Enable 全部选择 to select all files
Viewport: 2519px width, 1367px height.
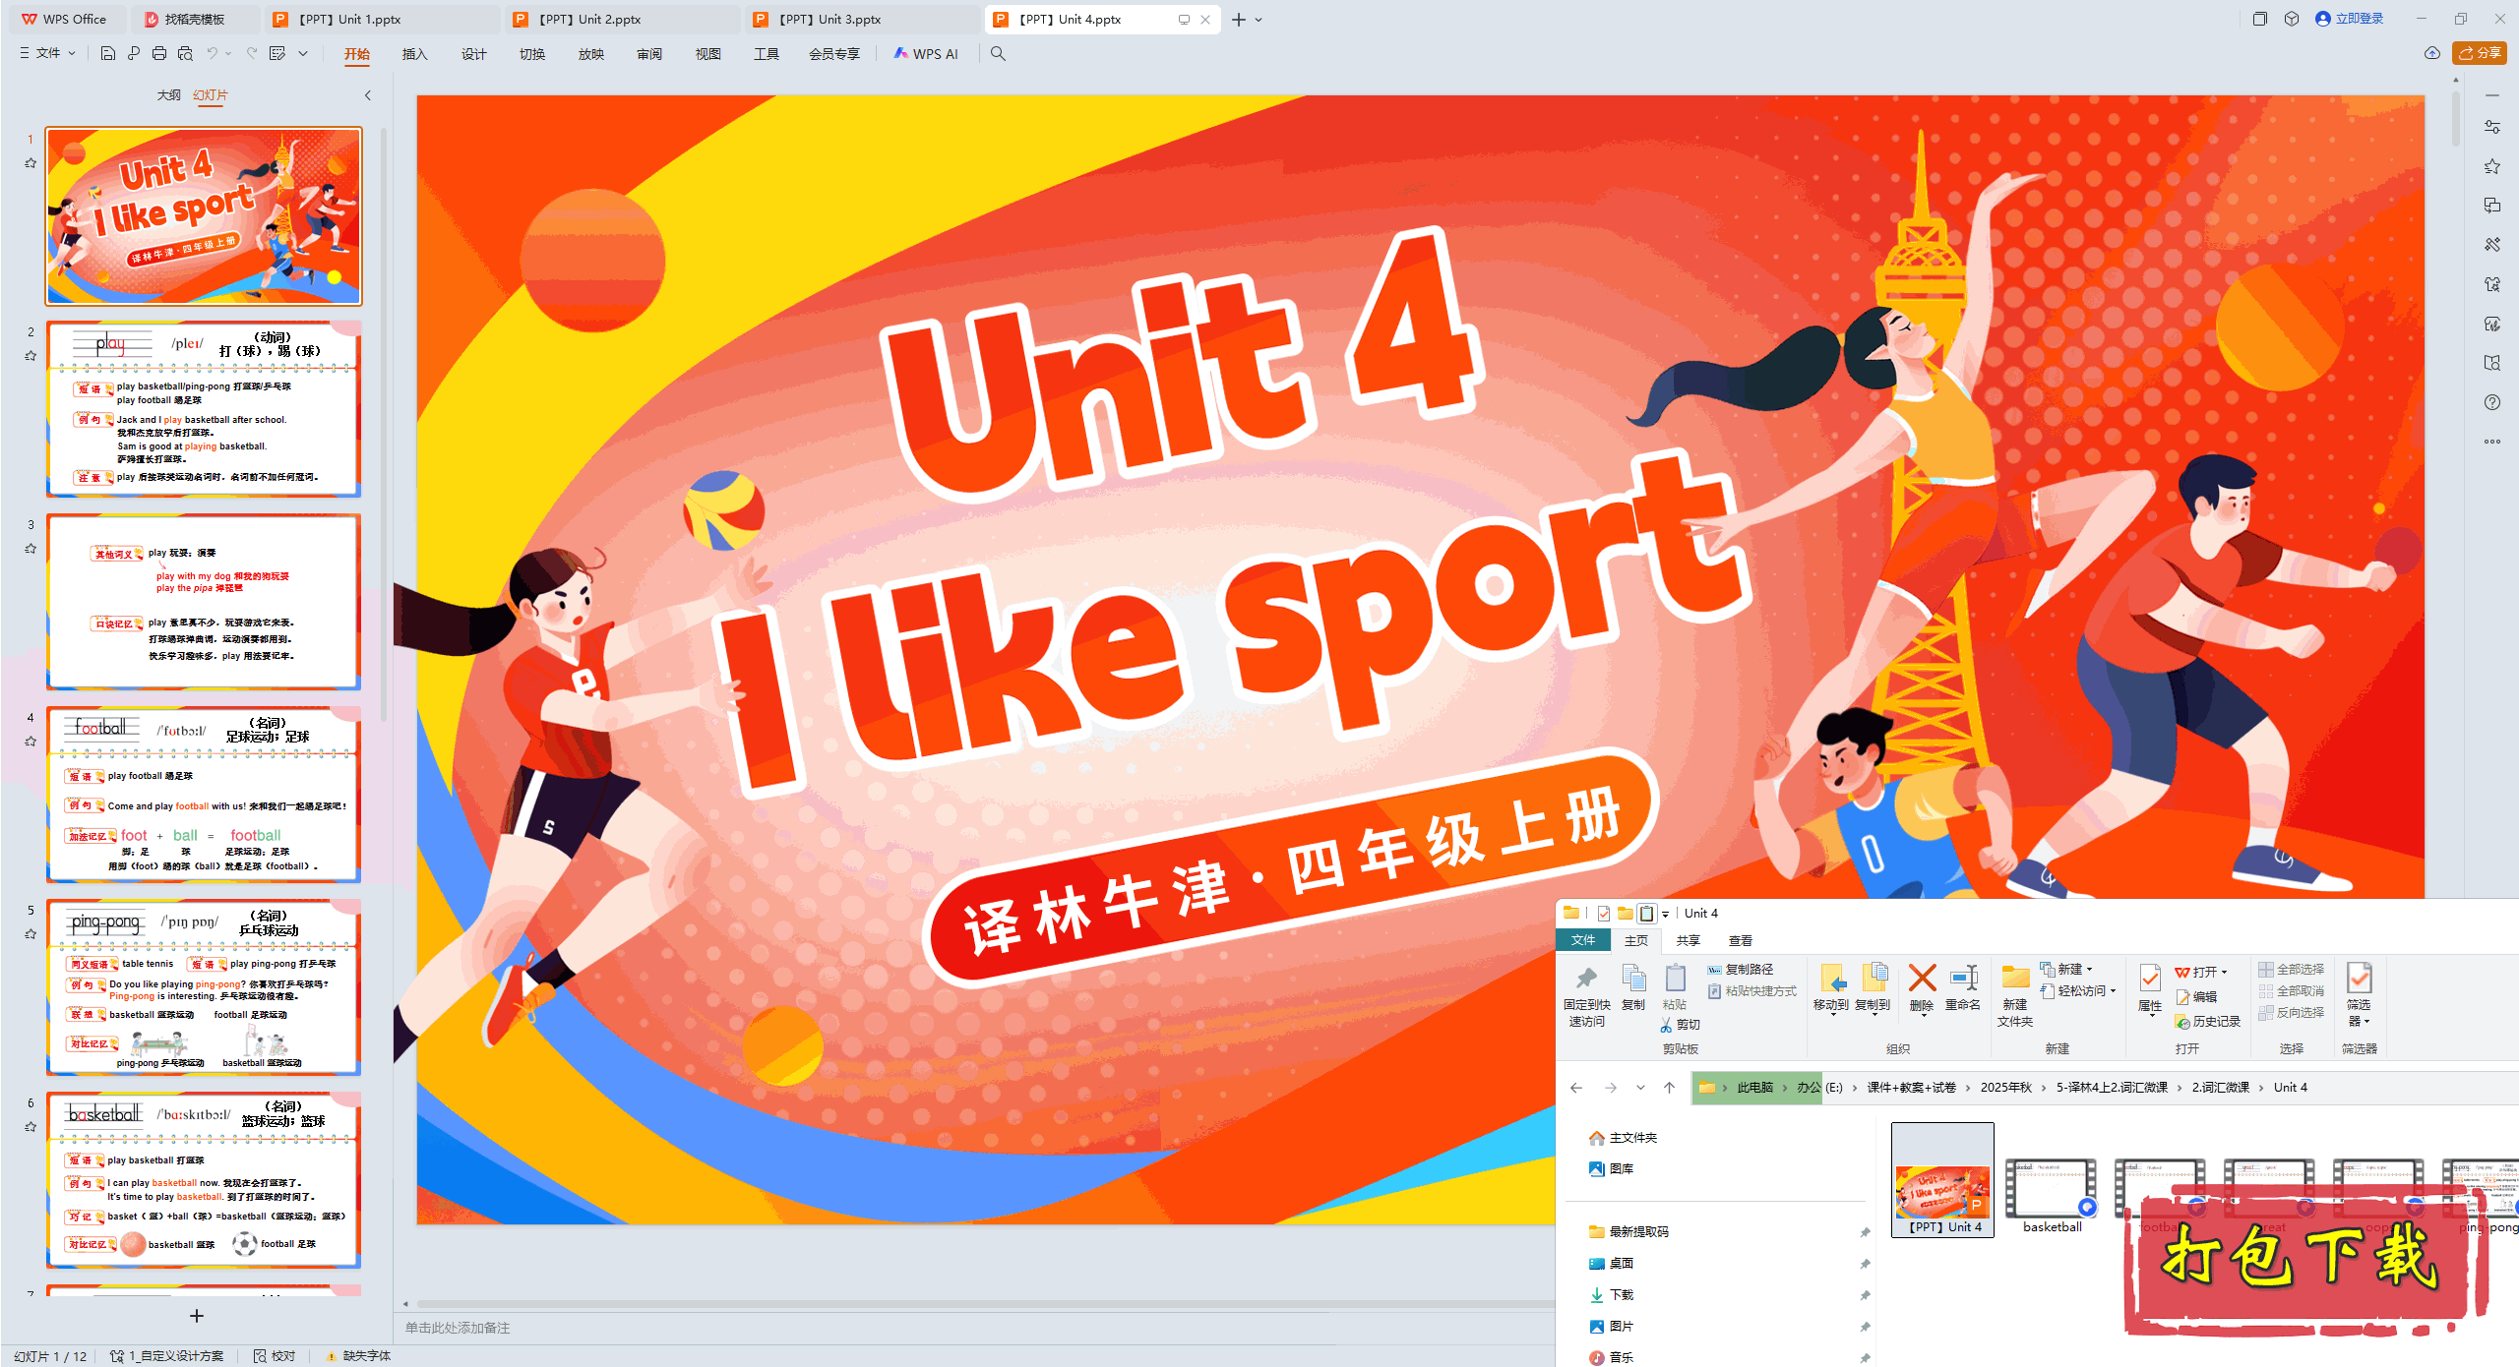click(2293, 968)
